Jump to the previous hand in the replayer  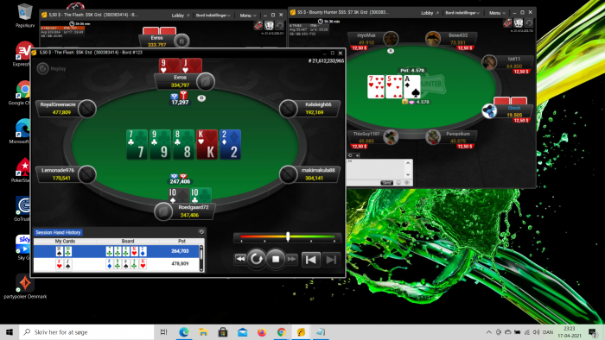click(x=310, y=260)
